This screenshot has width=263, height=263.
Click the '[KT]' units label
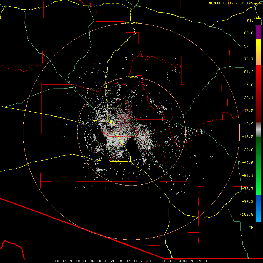coord(250,20)
